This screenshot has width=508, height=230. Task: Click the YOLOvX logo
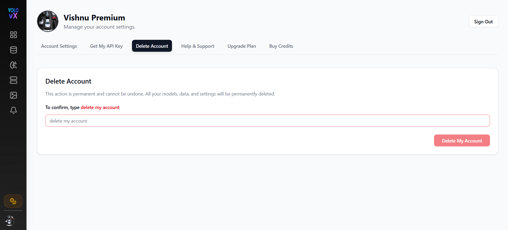pos(13,13)
